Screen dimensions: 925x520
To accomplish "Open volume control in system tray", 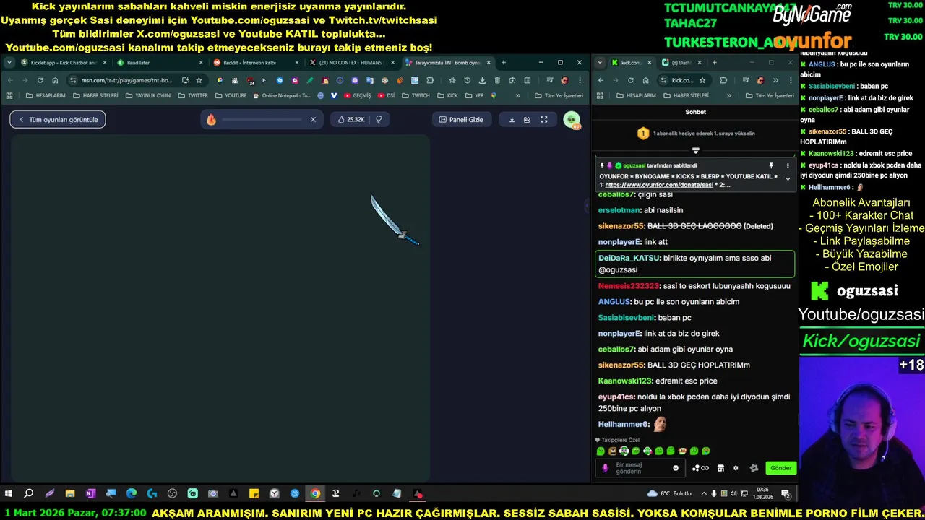I will [x=733, y=494].
